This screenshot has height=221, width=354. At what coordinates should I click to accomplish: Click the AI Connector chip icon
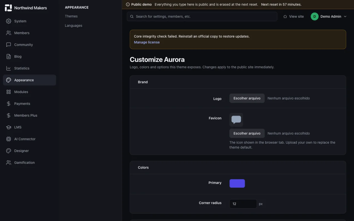(9, 139)
